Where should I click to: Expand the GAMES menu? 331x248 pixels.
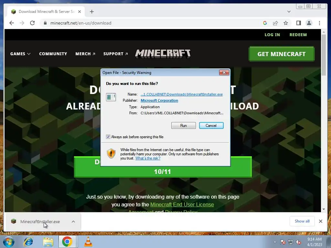pos(20,54)
